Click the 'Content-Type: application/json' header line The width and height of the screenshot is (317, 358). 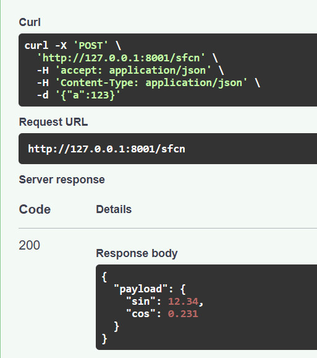click(x=148, y=82)
